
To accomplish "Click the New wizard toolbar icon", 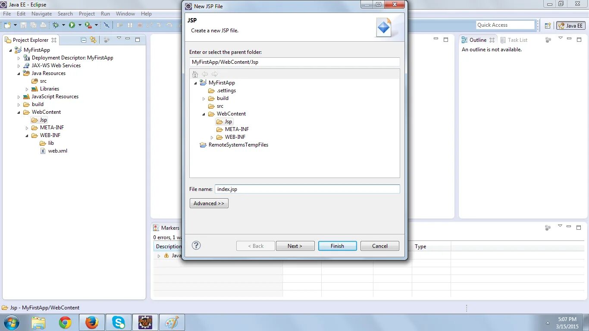I will click(7, 25).
